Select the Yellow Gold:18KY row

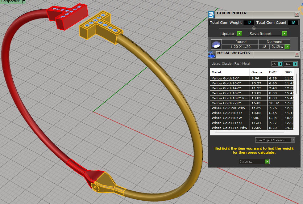(252, 93)
